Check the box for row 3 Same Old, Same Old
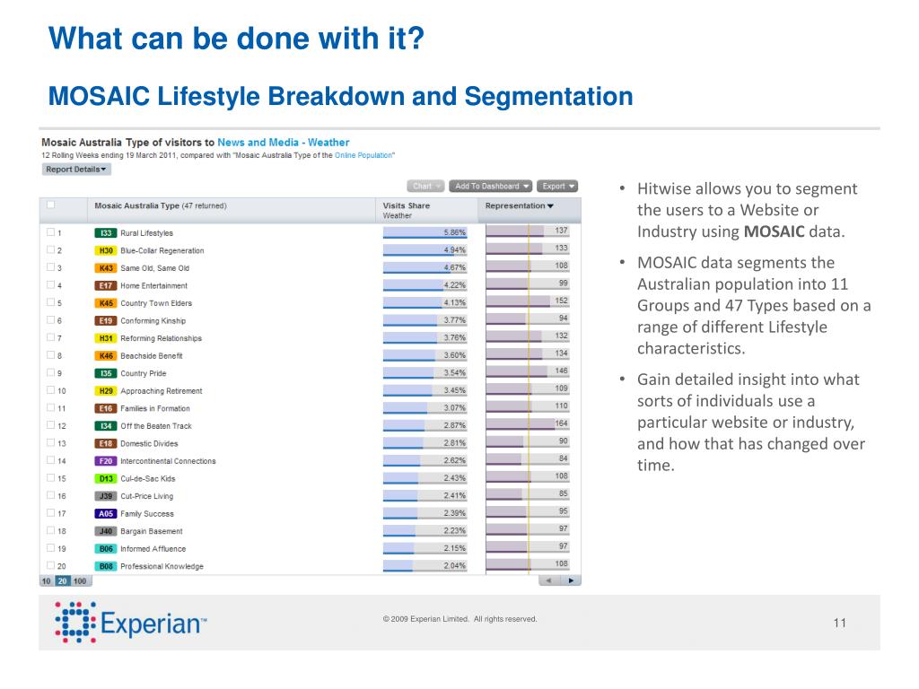Viewport: 919px width, 689px height. click(x=51, y=267)
